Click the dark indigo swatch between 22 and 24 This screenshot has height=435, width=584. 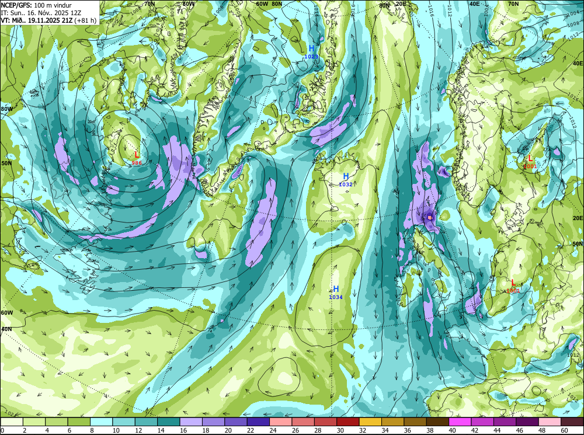point(258,422)
